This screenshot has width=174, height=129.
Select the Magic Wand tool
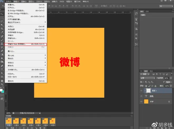2,25
